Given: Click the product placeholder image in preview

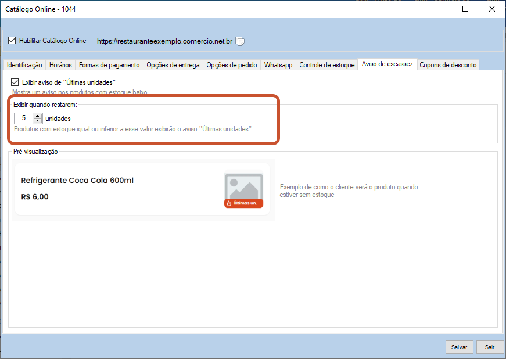Looking at the screenshot, I should pyautogui.click(x=243, y=186).
